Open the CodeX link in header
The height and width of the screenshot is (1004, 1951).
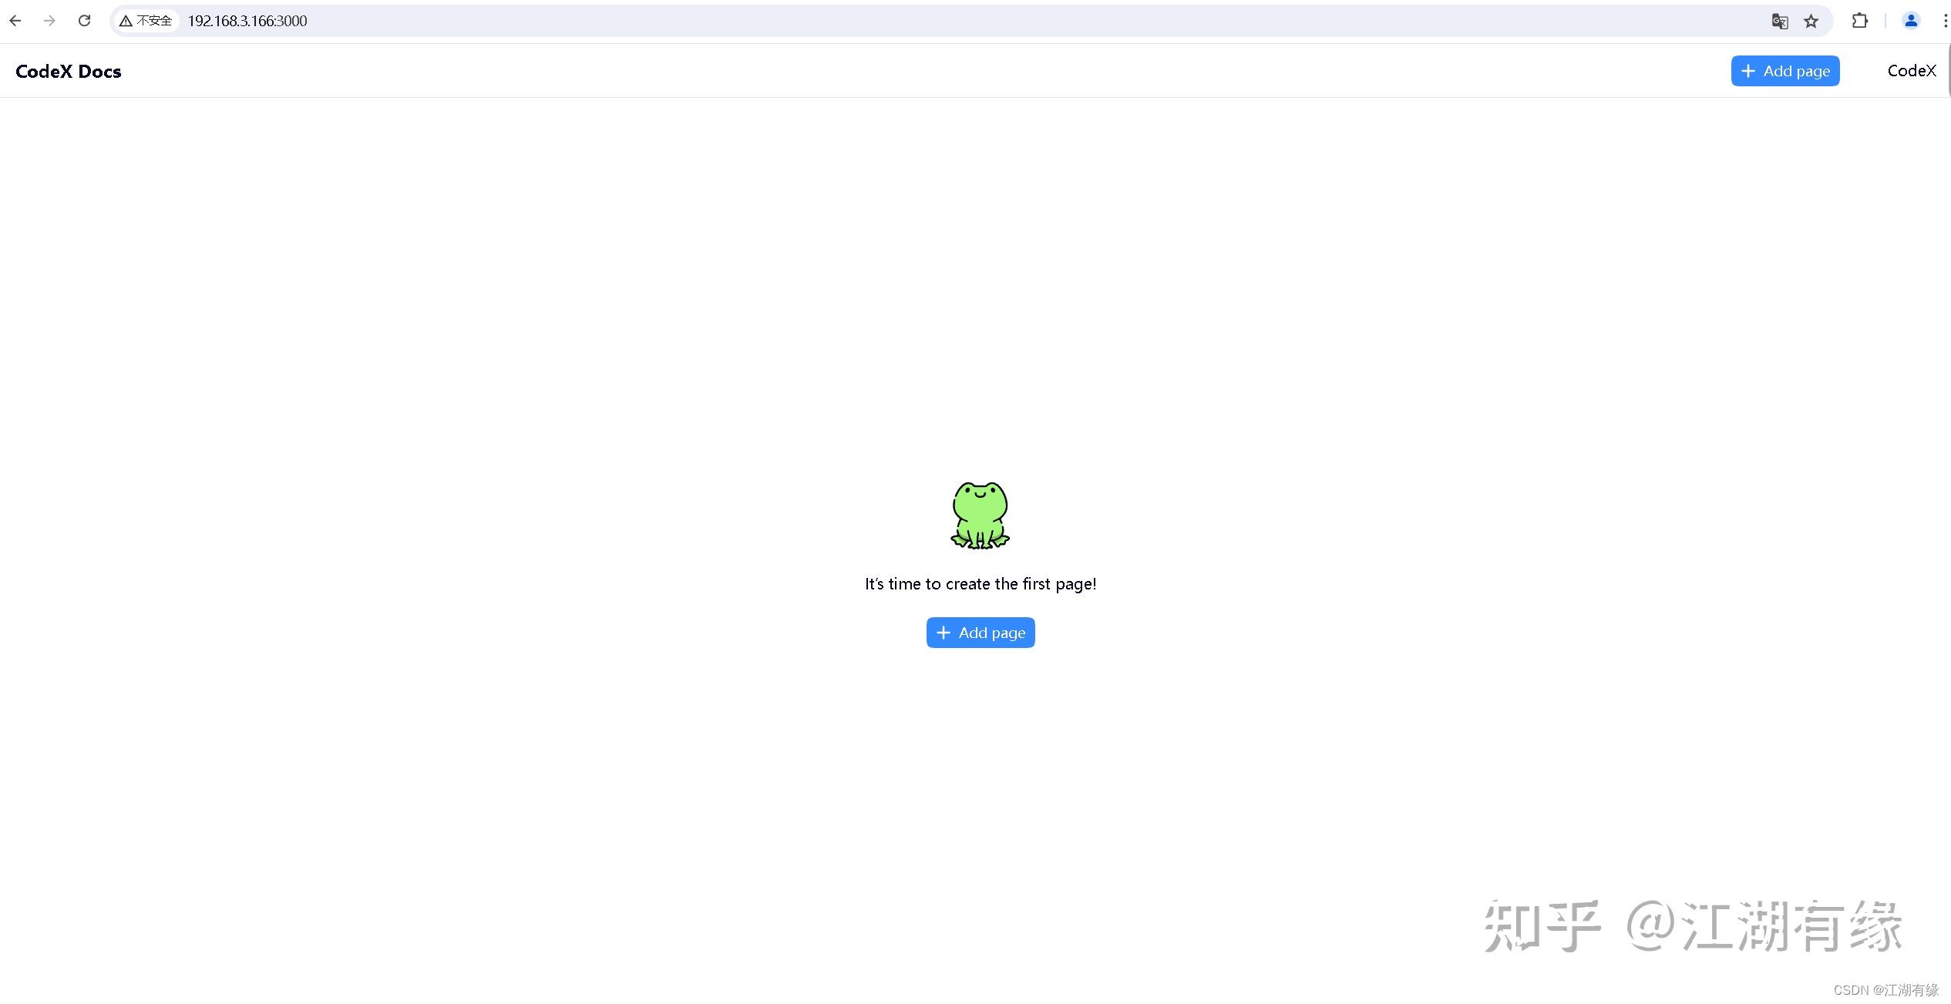(x=1911, y=71)
